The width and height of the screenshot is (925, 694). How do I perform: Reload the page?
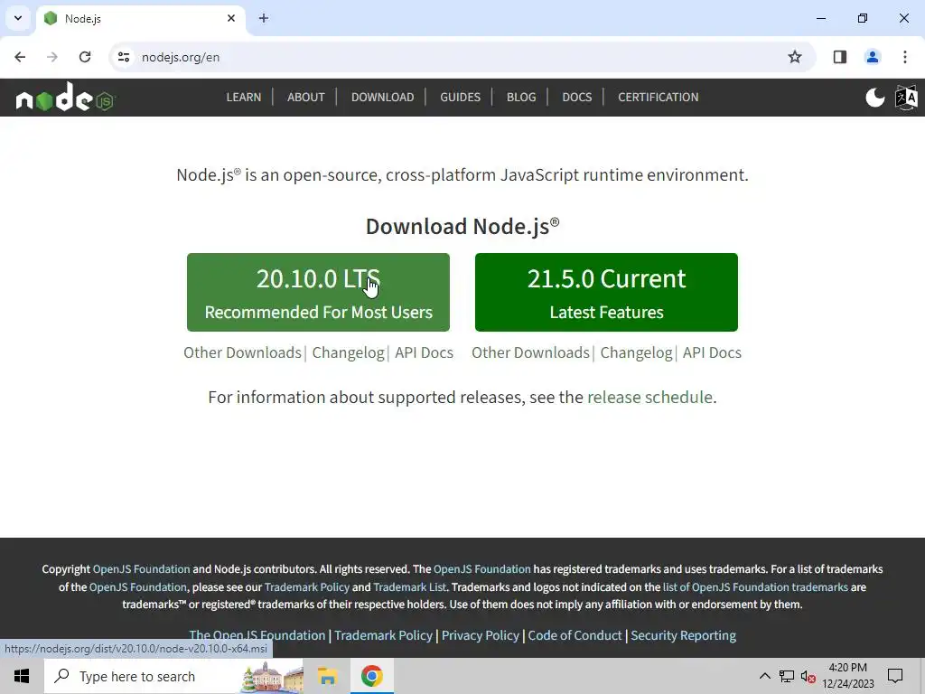(85, 57)
